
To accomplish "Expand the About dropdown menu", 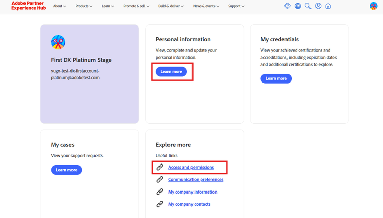I will tap(60, 6).
